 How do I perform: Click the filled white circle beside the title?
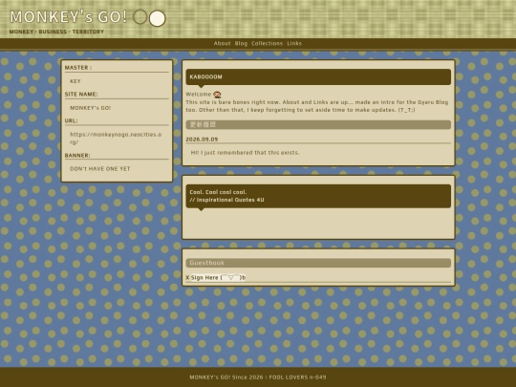coord(158,18)
